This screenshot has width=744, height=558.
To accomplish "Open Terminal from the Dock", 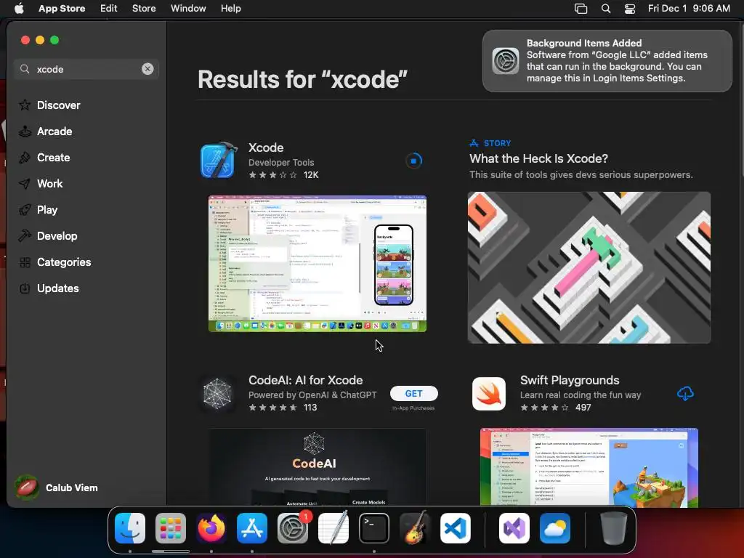I will [x=374, y=528].
